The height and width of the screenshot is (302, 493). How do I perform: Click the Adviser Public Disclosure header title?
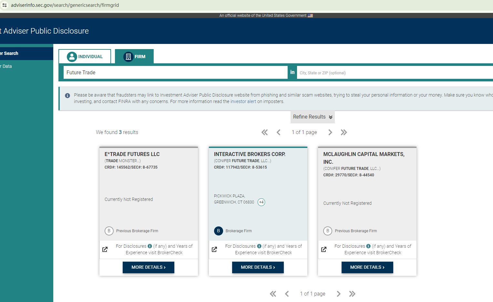(x=45, y=31)
